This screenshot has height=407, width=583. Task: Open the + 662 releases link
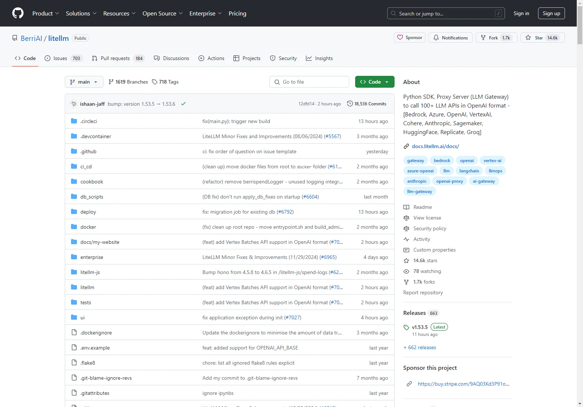(420, 347)
